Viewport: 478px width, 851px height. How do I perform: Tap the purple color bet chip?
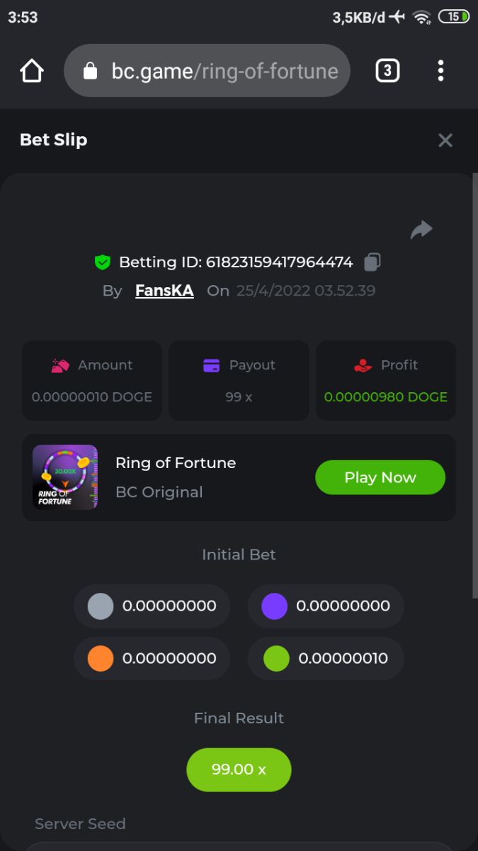[x=274, y=606]
